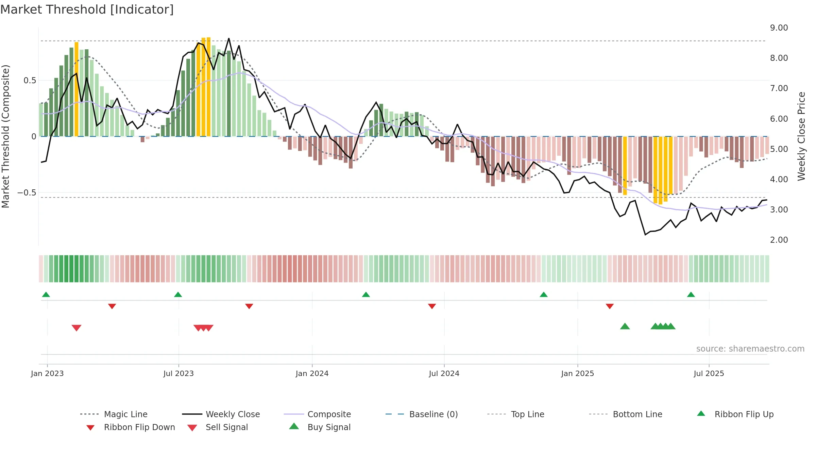Viewport: 816px width, 459px height.
Task: Toggle the Ribbon Flip Up legend entry
Action: 735,414
